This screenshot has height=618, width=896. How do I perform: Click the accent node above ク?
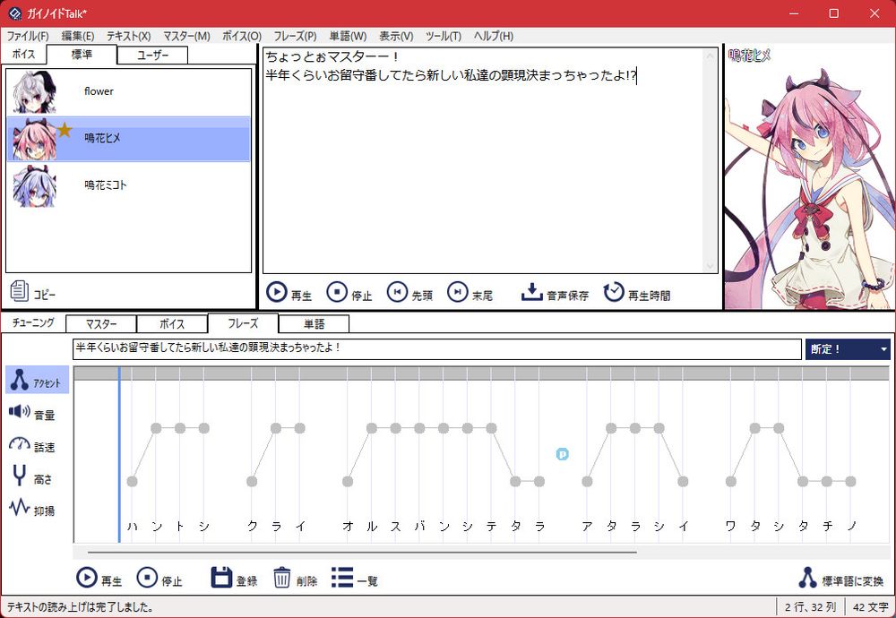252,482
